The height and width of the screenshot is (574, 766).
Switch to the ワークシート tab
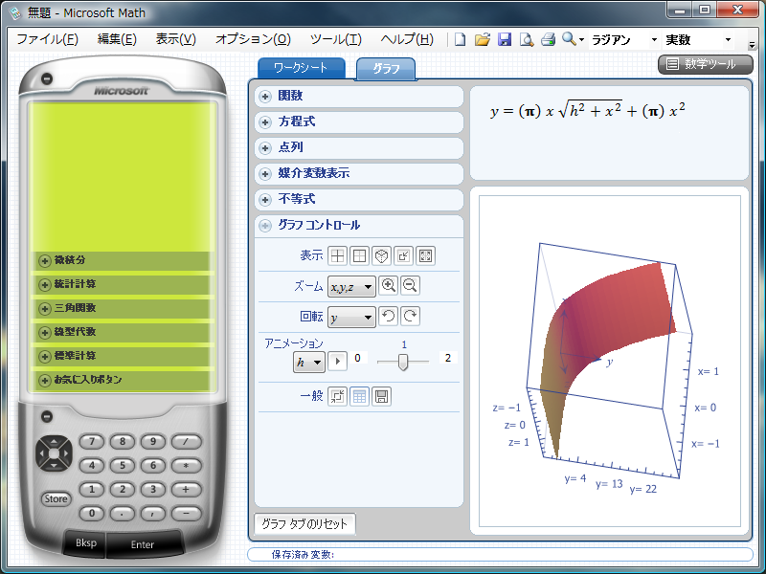(x=301, y=68)
